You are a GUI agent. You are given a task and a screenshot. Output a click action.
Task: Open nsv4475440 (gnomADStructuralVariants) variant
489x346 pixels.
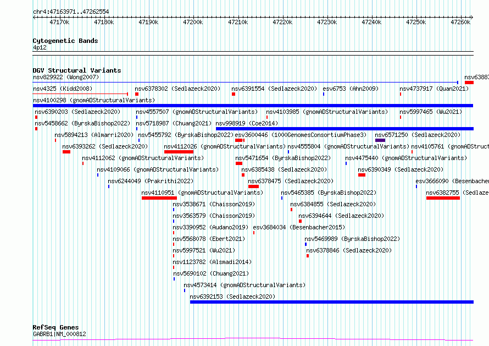coord(406,158)
